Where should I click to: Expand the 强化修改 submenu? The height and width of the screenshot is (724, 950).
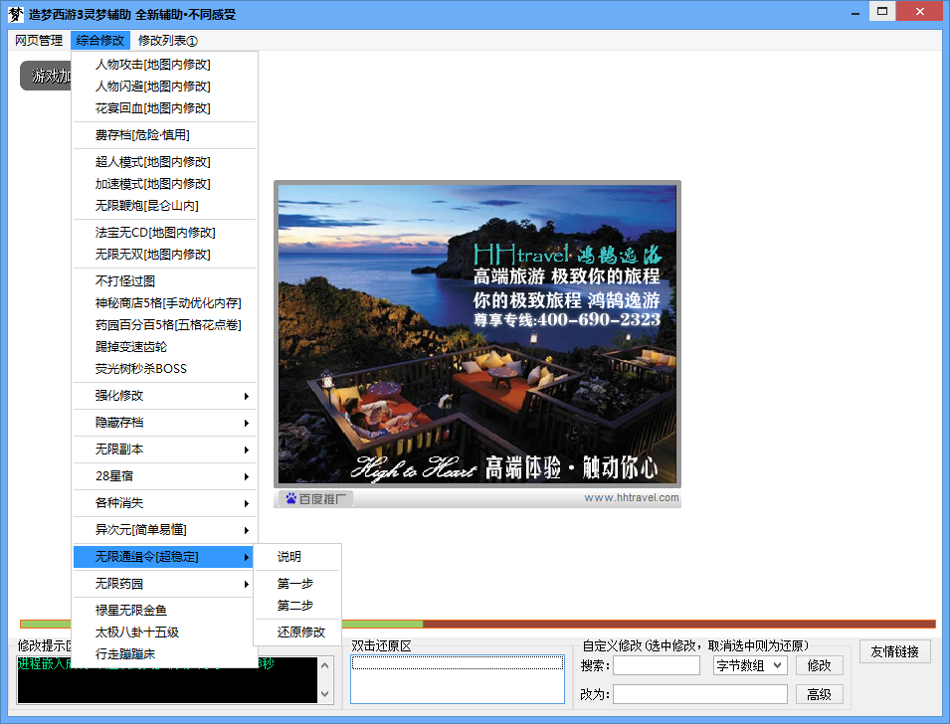point(164,396)
